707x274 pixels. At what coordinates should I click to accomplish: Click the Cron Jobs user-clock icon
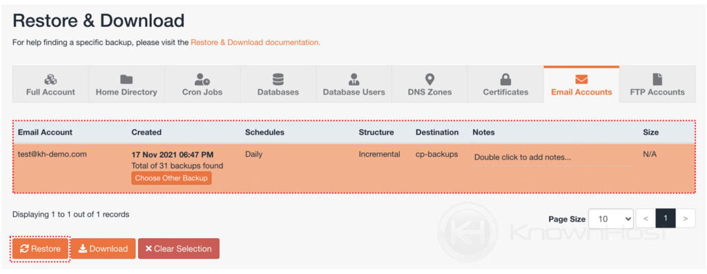(x=202, y=80)
